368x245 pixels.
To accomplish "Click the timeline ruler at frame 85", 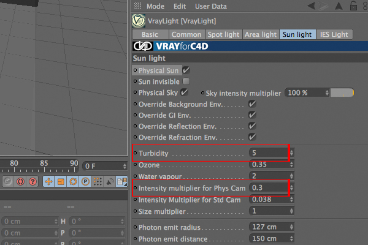I will [x=44, y=166].
